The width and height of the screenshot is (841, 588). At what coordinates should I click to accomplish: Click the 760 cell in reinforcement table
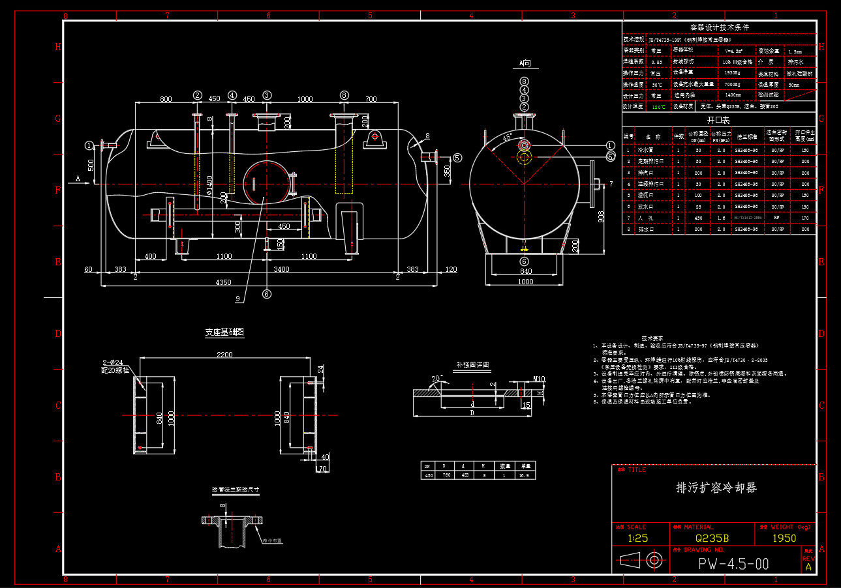pos(446,475)
